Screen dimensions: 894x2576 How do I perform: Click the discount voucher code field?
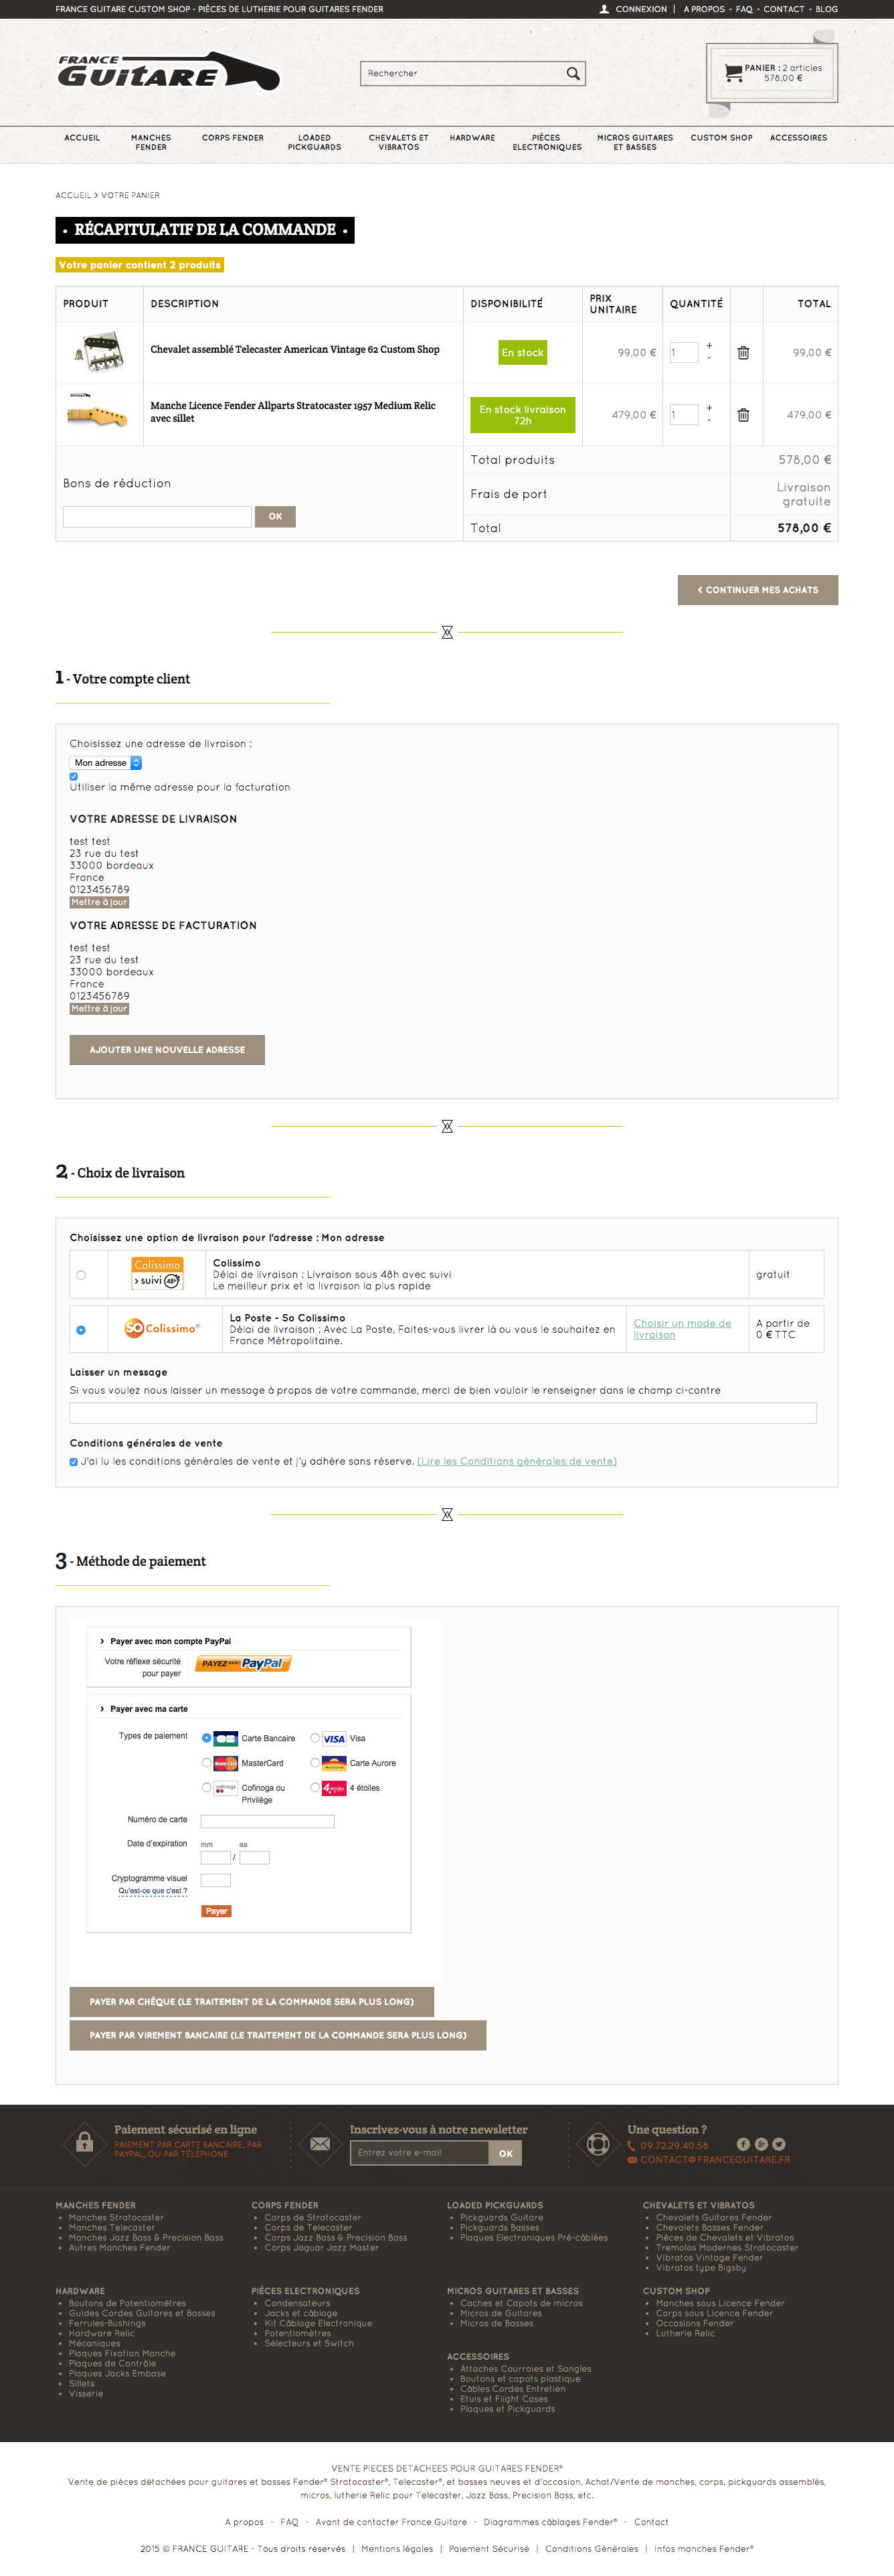(157, 517)
